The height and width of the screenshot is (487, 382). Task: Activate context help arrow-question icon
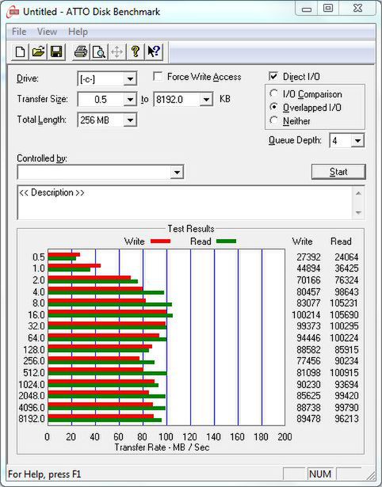154,51
